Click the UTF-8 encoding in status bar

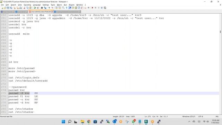click(x=200, y=117)
